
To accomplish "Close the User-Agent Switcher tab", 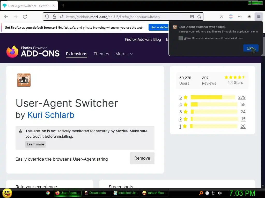I will (54, 6).
